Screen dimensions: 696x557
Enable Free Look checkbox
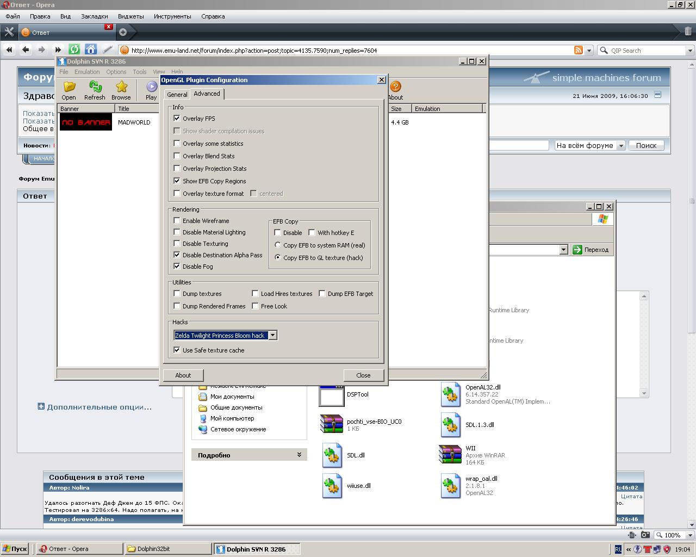pyautogui.click(x=255, y=306)
